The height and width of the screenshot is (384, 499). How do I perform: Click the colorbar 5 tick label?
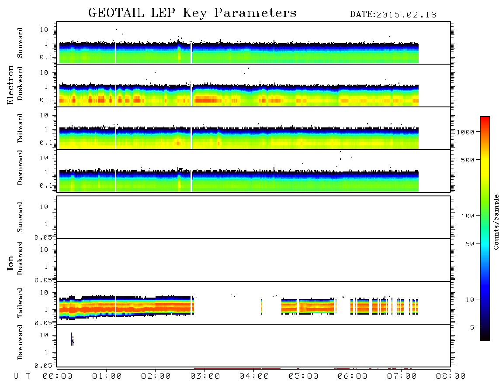(472, 327)
